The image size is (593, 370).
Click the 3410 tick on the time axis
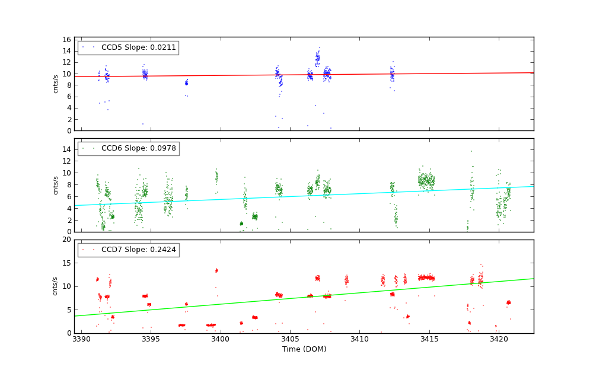click(x=359, y=339)
